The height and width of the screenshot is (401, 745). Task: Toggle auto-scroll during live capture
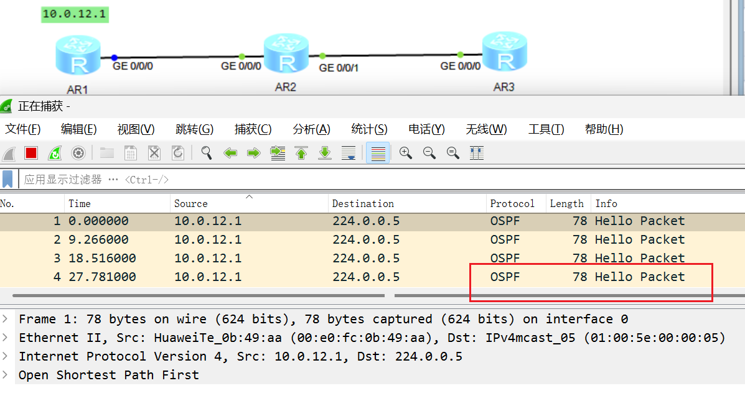349,153
